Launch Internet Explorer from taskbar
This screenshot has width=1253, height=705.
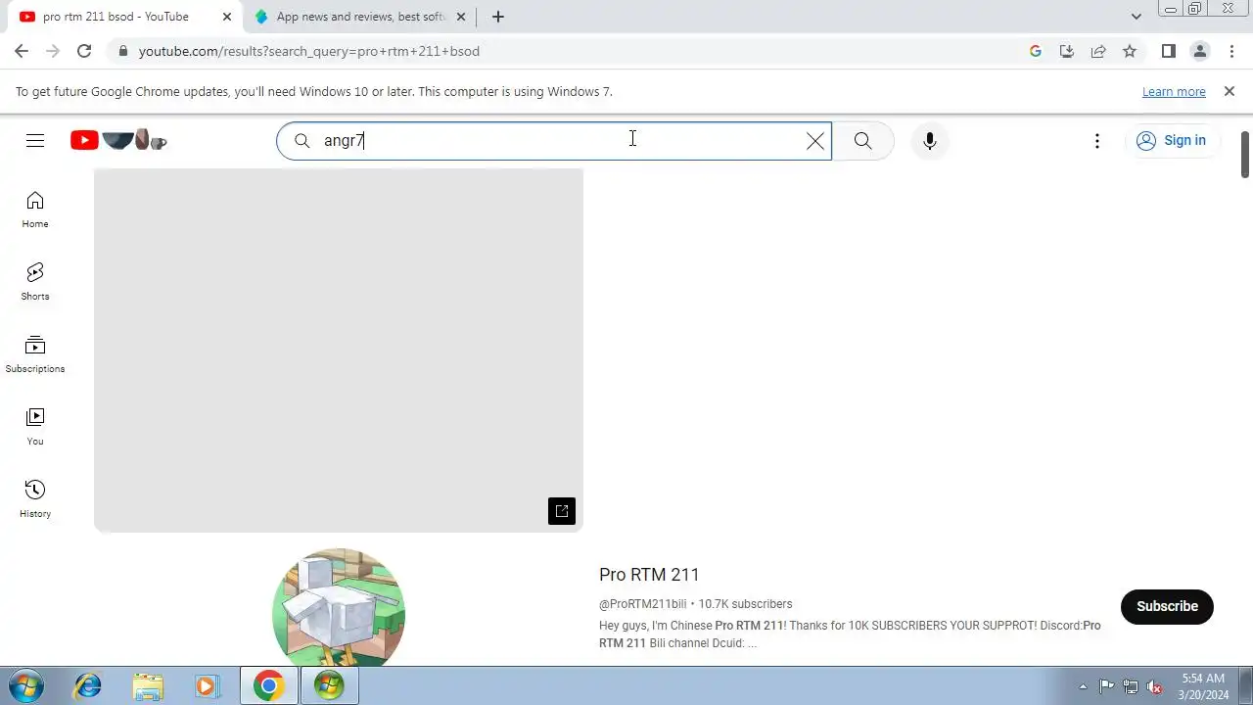point(88,686)
